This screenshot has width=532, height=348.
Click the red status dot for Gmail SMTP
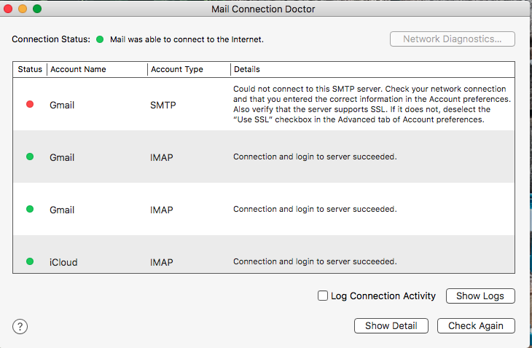click(30, 104)
